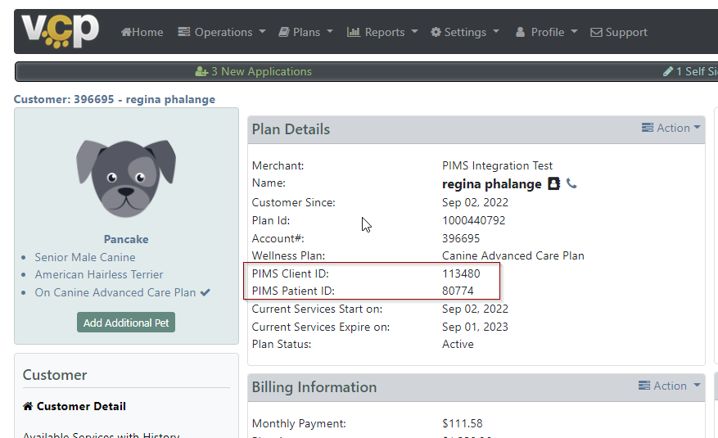Image resolution: width=718 pixels, height=438 pixels.
Task: Open Plan Details Action dropdown
Action: click(x=671, y=128)
